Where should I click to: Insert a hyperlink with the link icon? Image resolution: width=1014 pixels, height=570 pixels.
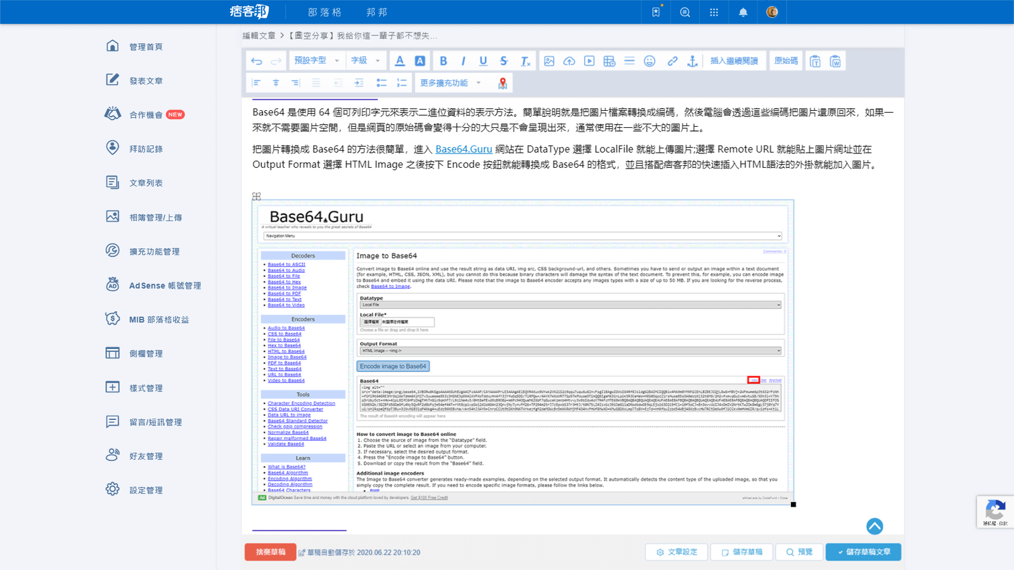click(x=672, y=60)
